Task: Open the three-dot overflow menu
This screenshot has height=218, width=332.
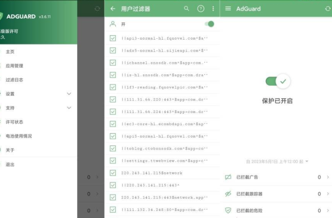Action: pos(213,9)
